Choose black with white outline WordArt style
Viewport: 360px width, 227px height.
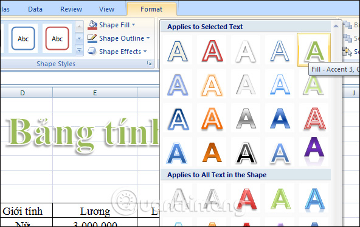(246, 152)
